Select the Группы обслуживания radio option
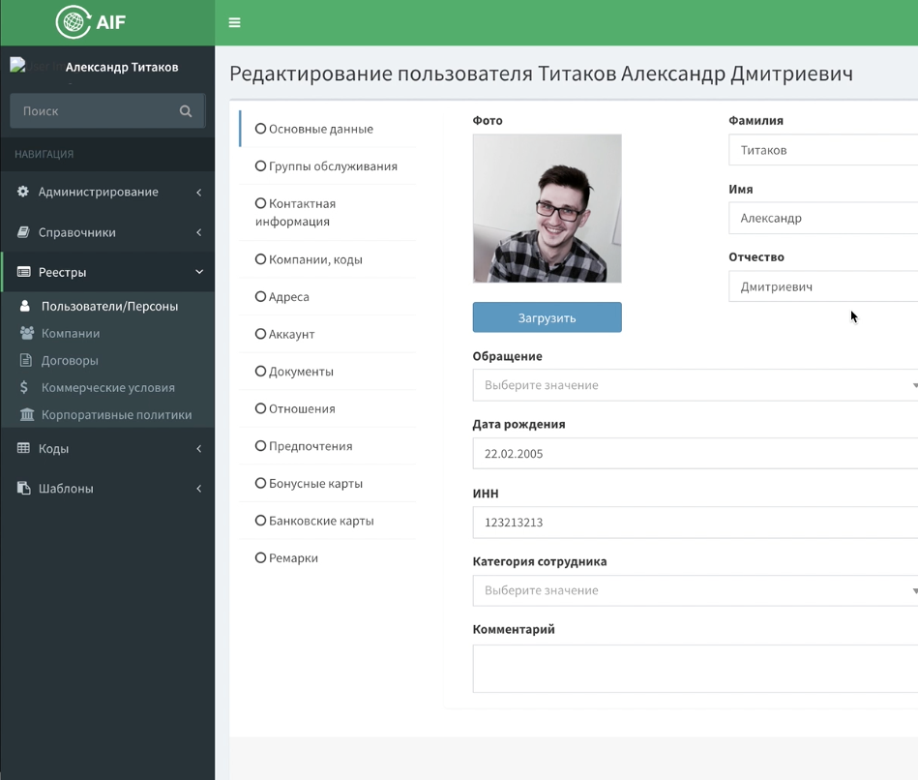The width and height of the screenshot is (918, 780). [x=260, y=166]
